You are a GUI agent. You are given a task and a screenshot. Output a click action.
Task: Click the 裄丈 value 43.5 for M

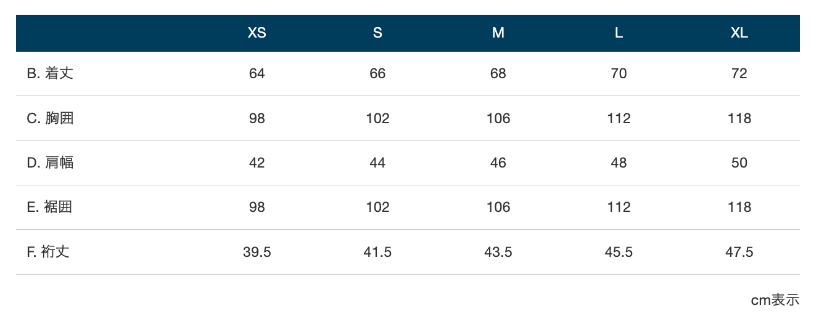click(x=498, y=252)
